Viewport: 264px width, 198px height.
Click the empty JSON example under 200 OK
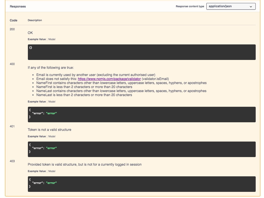pos(142,52)
